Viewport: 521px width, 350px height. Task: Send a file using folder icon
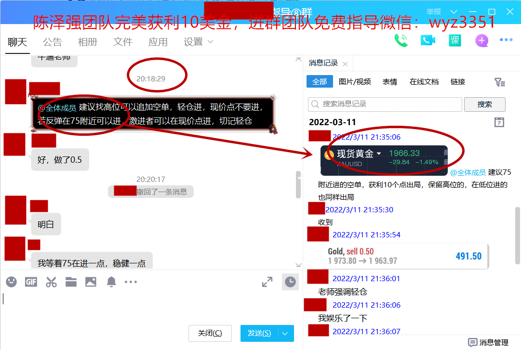[71, 282]
